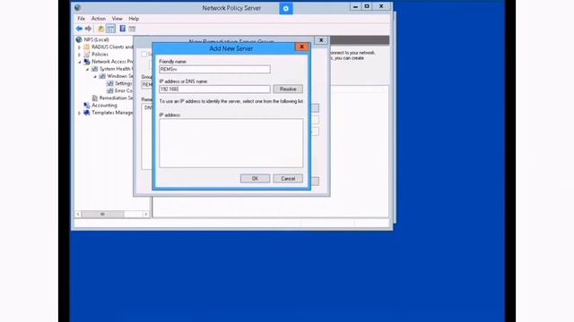The width and height of the screenshot is (574, 322).
Task: Click the Settings node icon in tree
Action: click(x=109, y=83)
